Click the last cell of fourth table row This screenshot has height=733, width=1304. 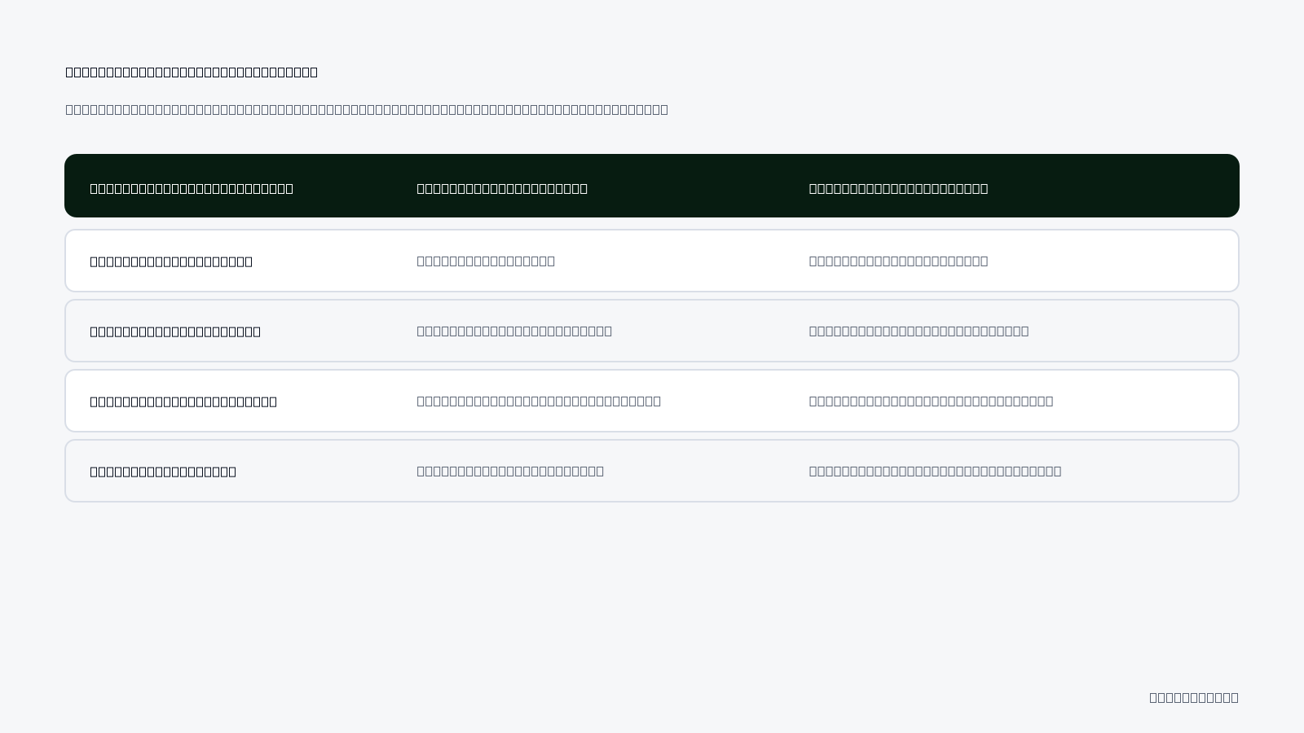click(935, 471)
